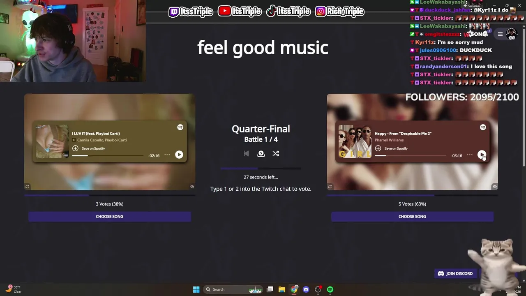The width and height of the screenshot is (526, 296).
Task: Open File Explorer from the taskbar
Action: click(282, 289)
